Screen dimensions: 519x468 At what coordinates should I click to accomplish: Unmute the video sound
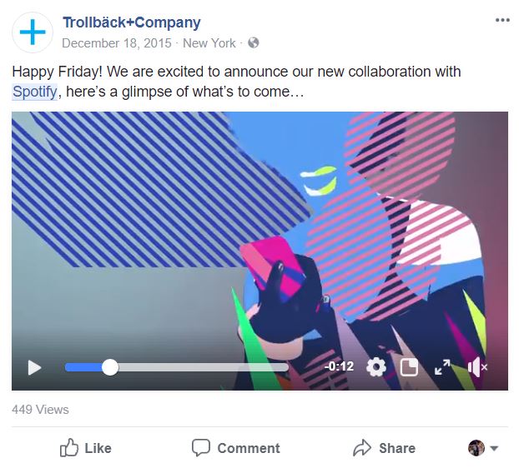477,367
